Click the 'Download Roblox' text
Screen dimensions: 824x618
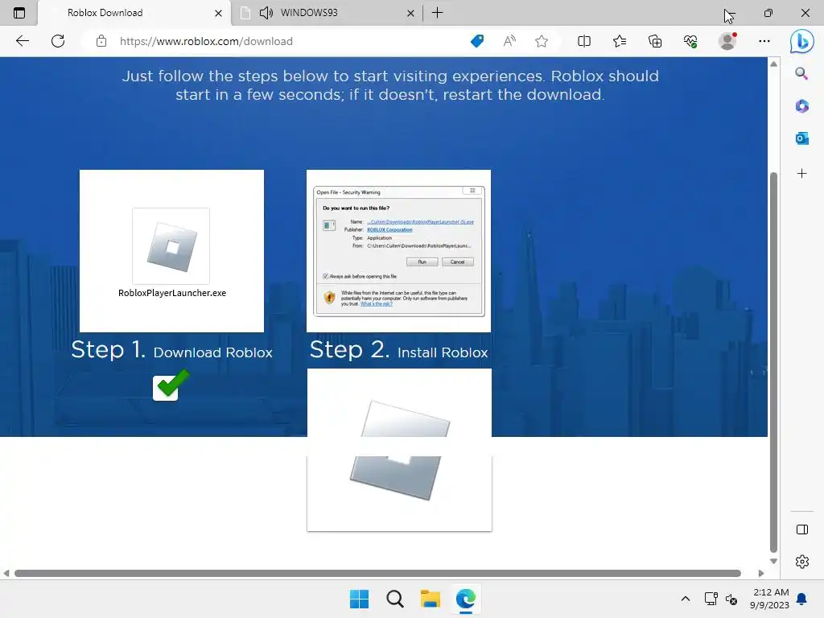[x=212, y=352]
